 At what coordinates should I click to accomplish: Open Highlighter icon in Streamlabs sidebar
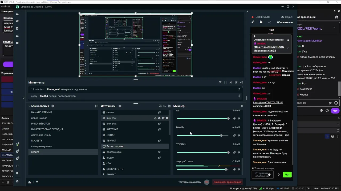coord(17,36)
